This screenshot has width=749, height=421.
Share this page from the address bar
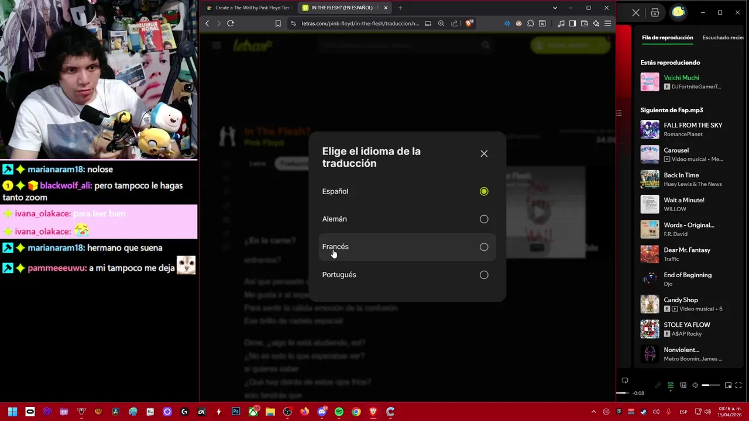point(455,23)
